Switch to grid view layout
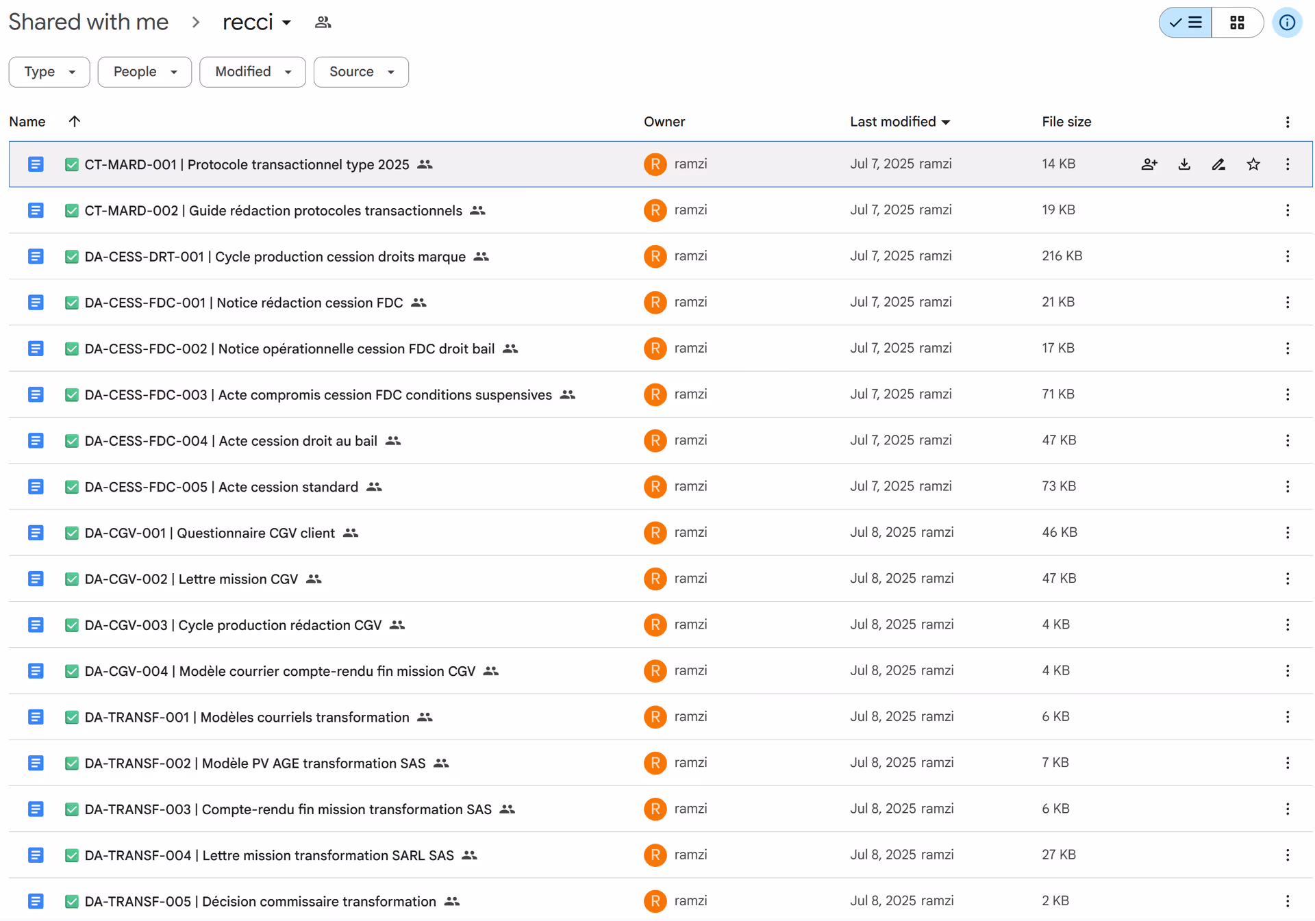The height and width of the screenshot is (921, 1315). pyautogui.click(x=1237, y=22)
